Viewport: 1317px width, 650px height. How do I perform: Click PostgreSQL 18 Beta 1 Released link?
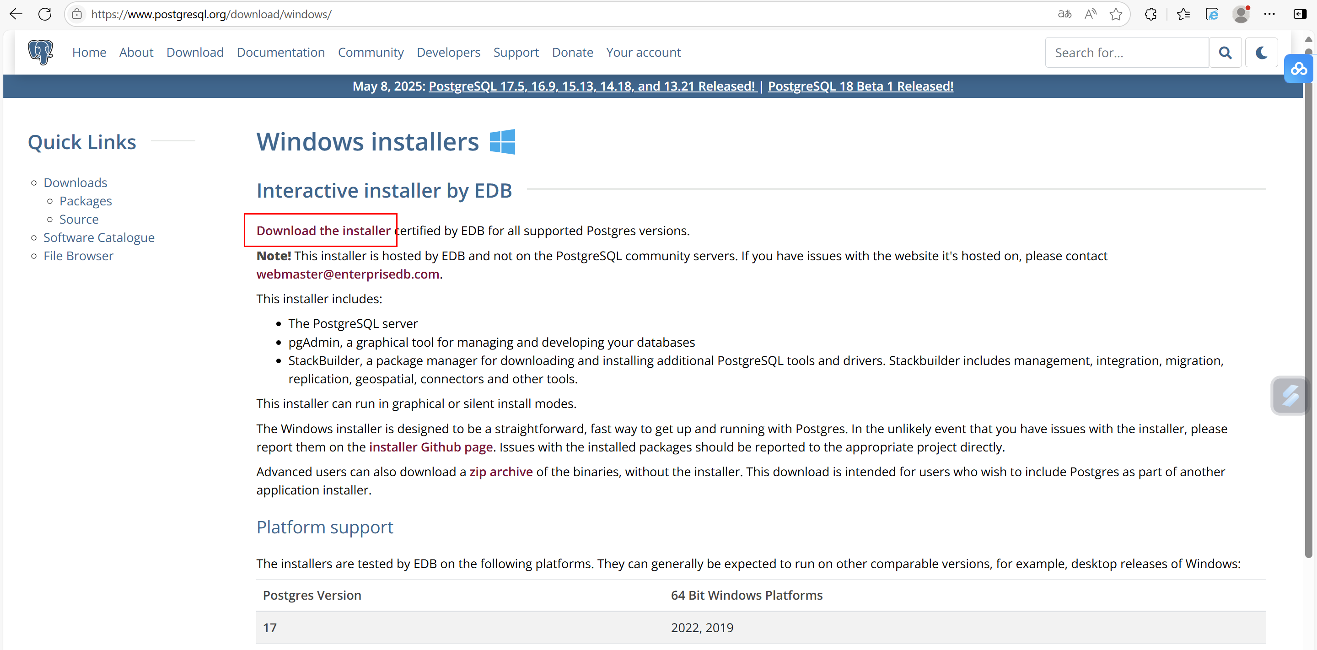tap(860, 86)
